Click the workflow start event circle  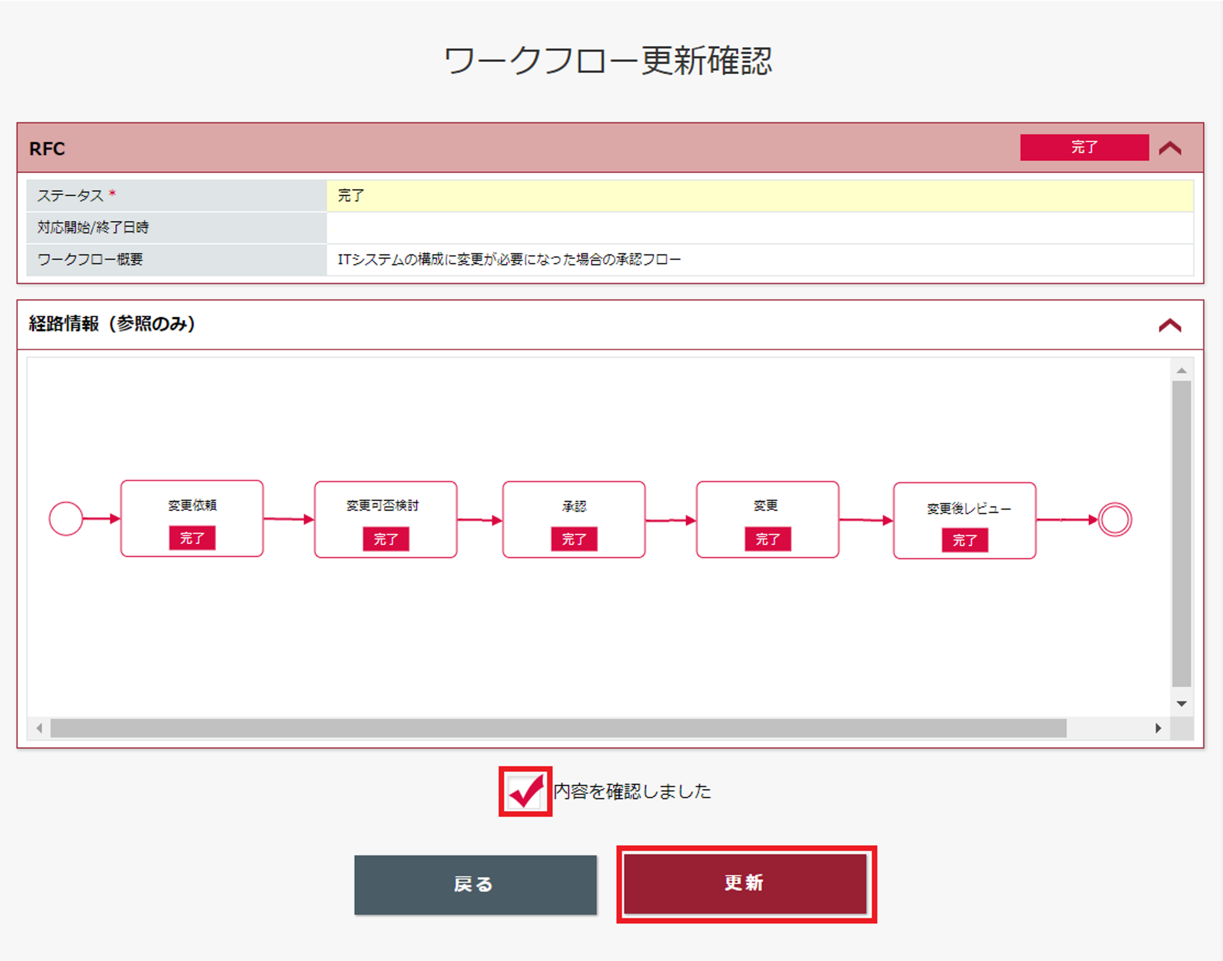(66, 518)
